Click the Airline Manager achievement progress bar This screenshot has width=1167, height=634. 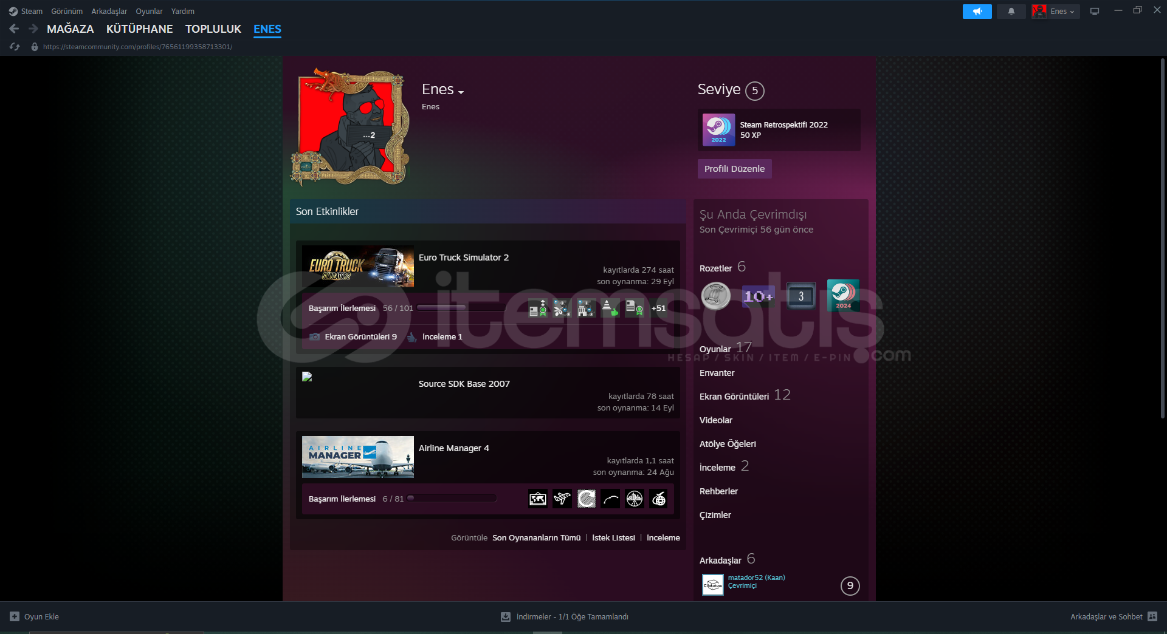[x=452, y=499]
